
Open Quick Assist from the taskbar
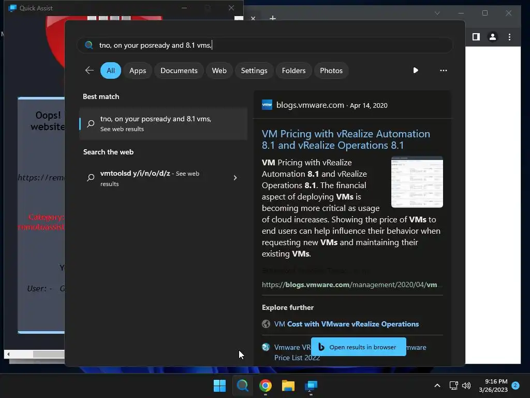coord(311,386)
